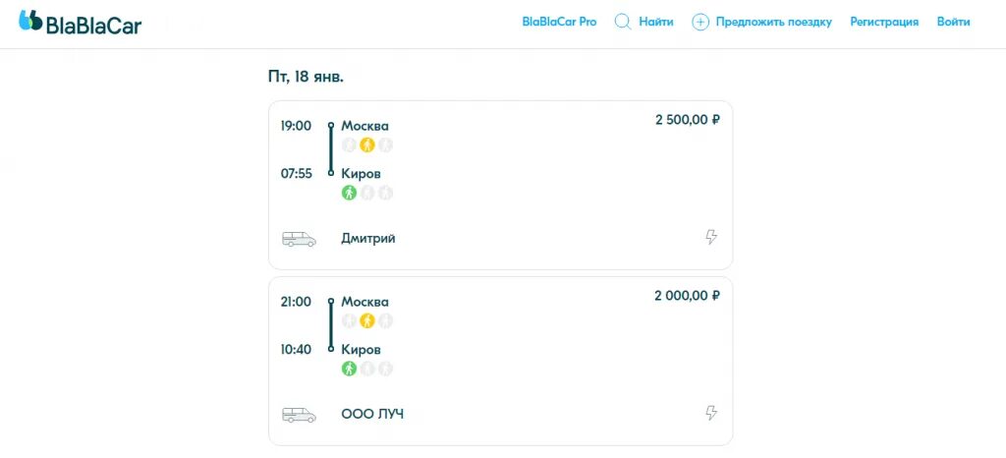Open the 2 500,00 ₽ ride price
Screen dimensions: 1006x458
(x=687, y=120)
